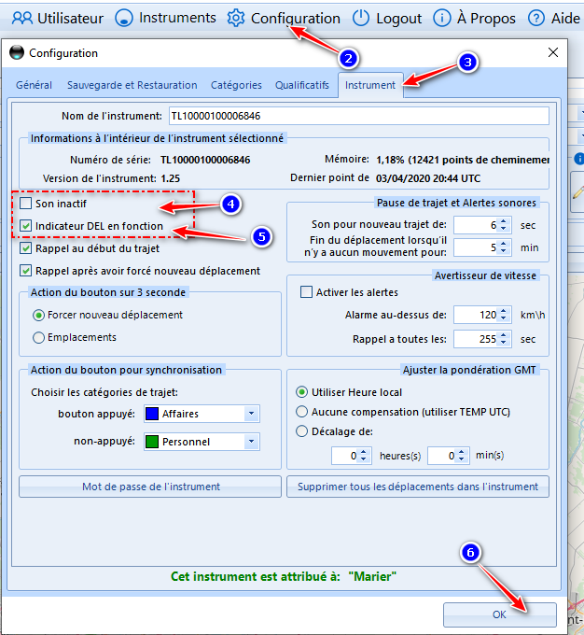Image resolution: width=584 pixels, height=635 pixels.
Task: Confirm with the OK button
Action: (x=500, y=614)
